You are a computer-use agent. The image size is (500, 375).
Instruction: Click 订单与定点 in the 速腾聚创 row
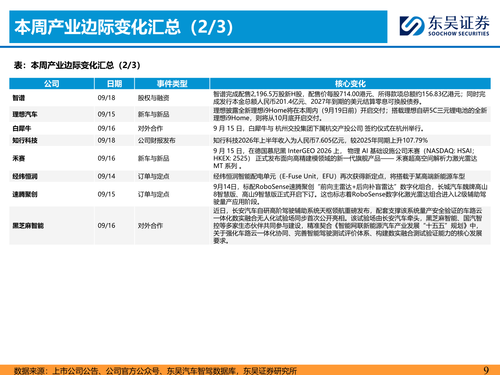(153, 194)
